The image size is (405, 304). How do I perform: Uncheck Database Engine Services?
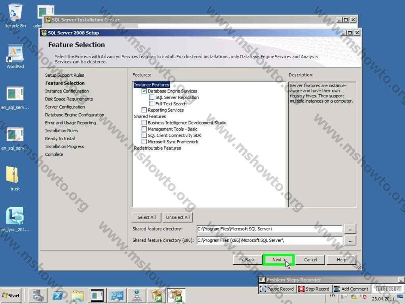[144, 91]
